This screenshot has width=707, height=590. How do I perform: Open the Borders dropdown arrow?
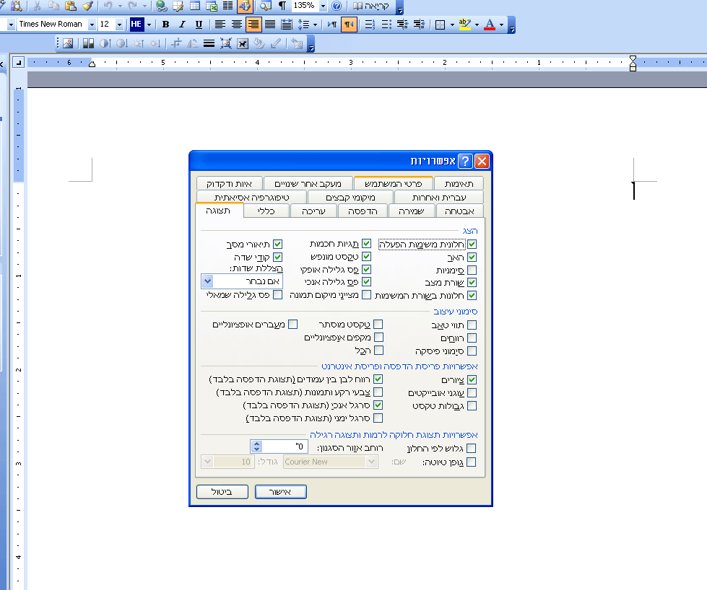452,25
